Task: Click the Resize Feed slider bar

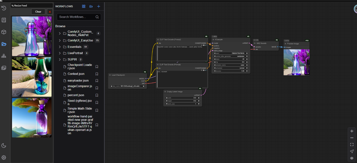Action: coord(31,6)
